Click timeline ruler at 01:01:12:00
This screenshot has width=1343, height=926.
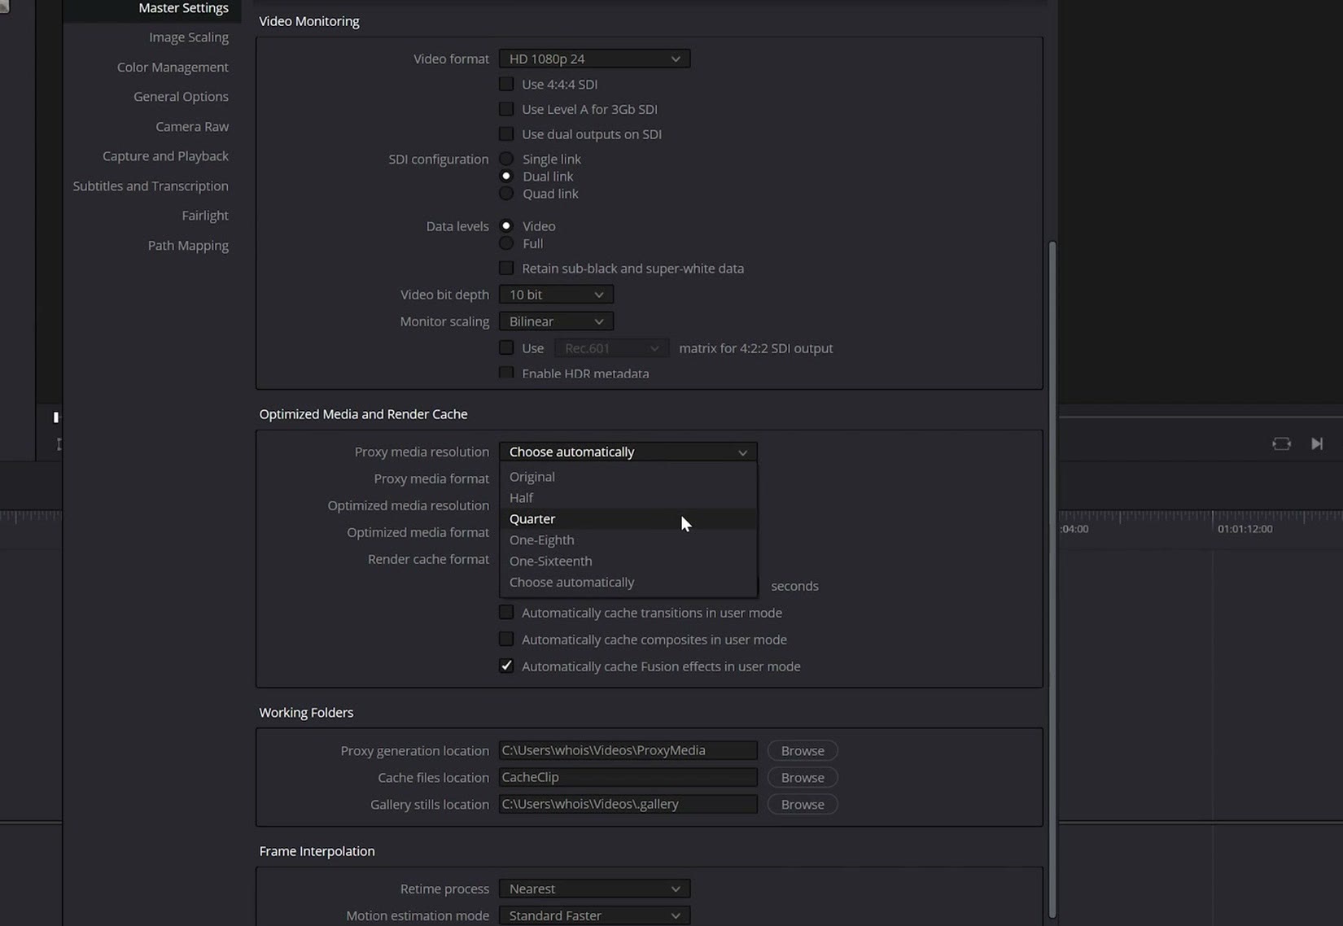point(1245,528)
